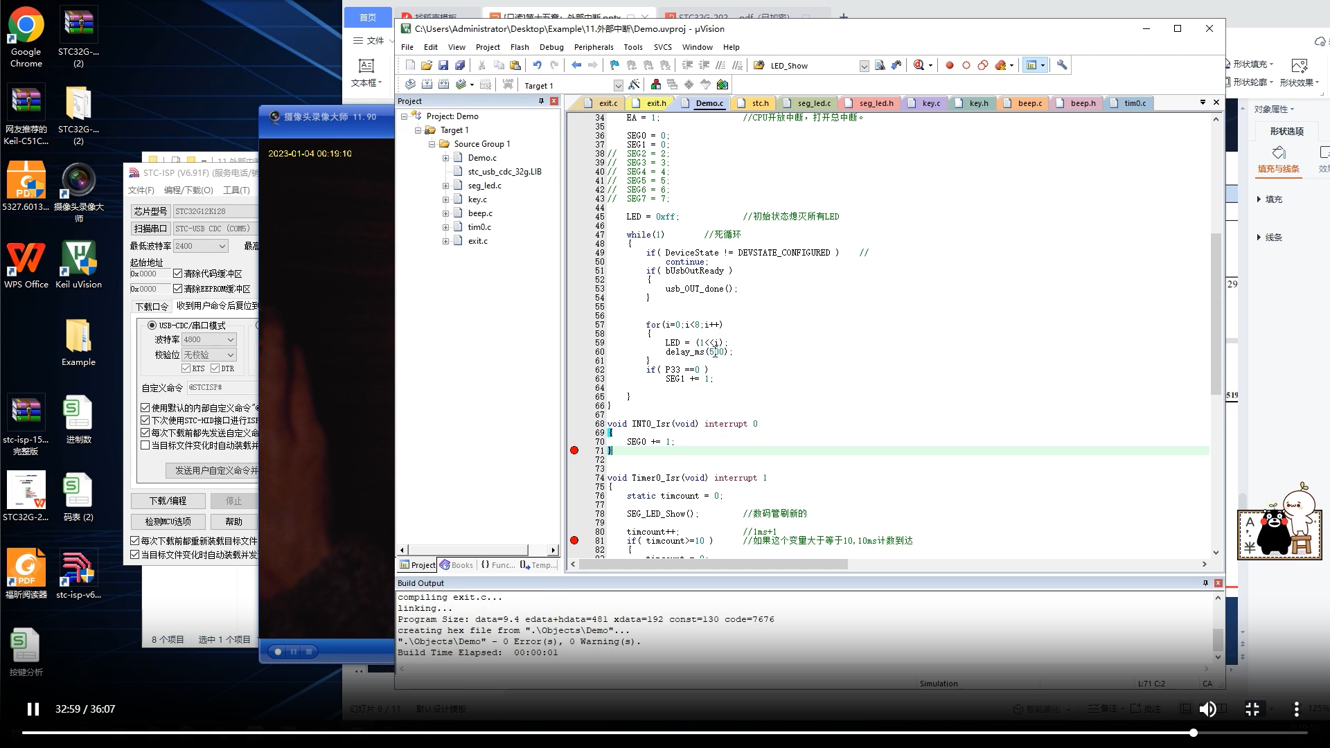The height and width of the screenshot is (748, 1330).
Task: Toggle reload target file before download checkbox
Action: pyautogui.click(x=135, y=541)
